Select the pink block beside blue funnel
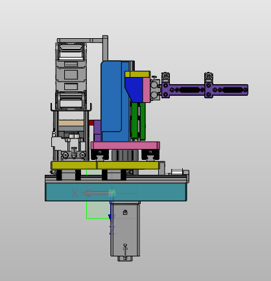 [x=147, y=90]
